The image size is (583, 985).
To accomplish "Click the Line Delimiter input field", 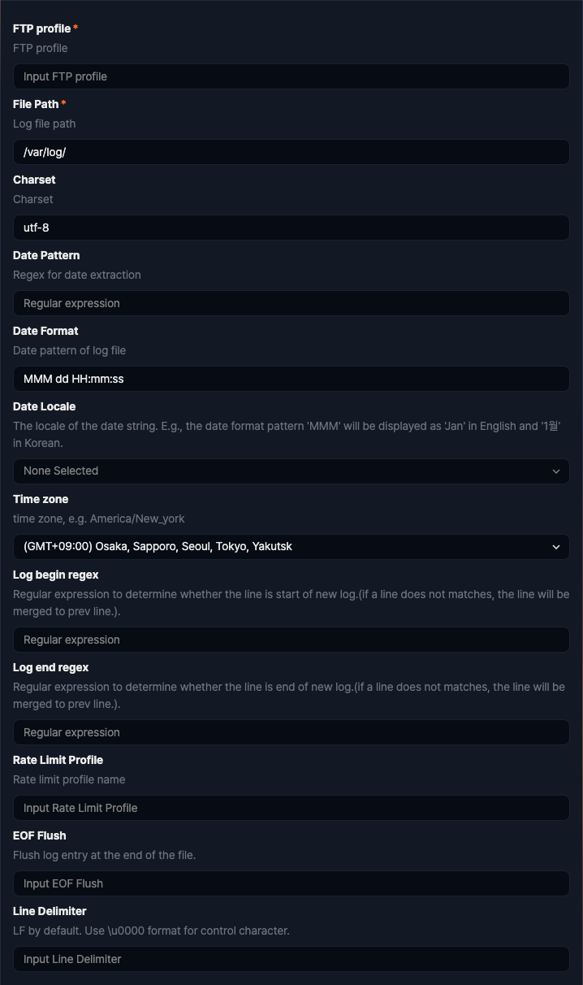I will (291, 959).
